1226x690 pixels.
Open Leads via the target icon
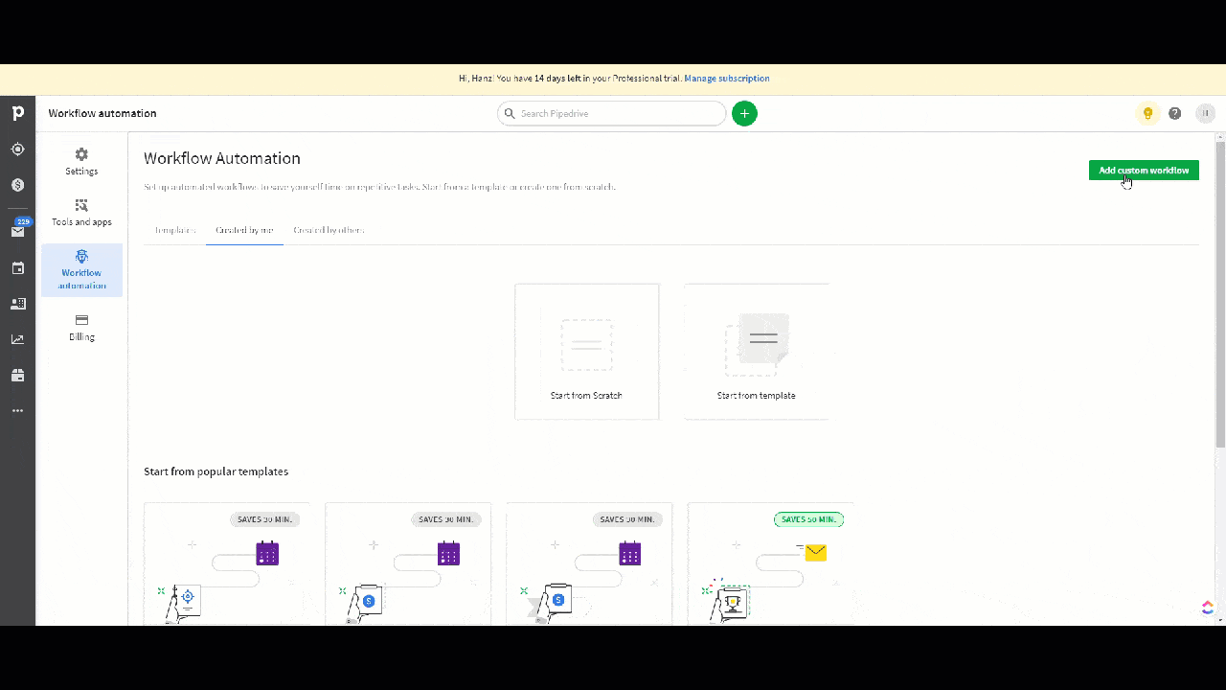pyautogui.click(x=17, y=149)
